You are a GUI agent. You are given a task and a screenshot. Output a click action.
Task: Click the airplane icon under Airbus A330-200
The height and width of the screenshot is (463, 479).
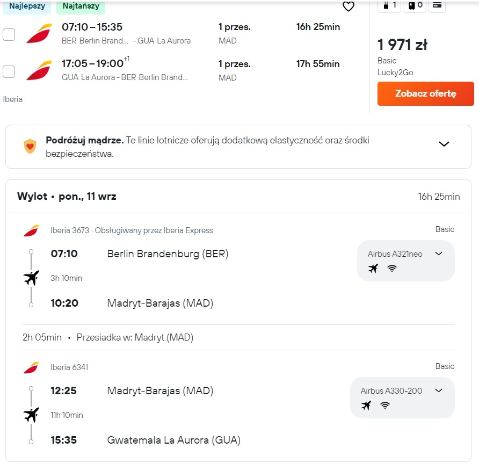click(366, 406)
